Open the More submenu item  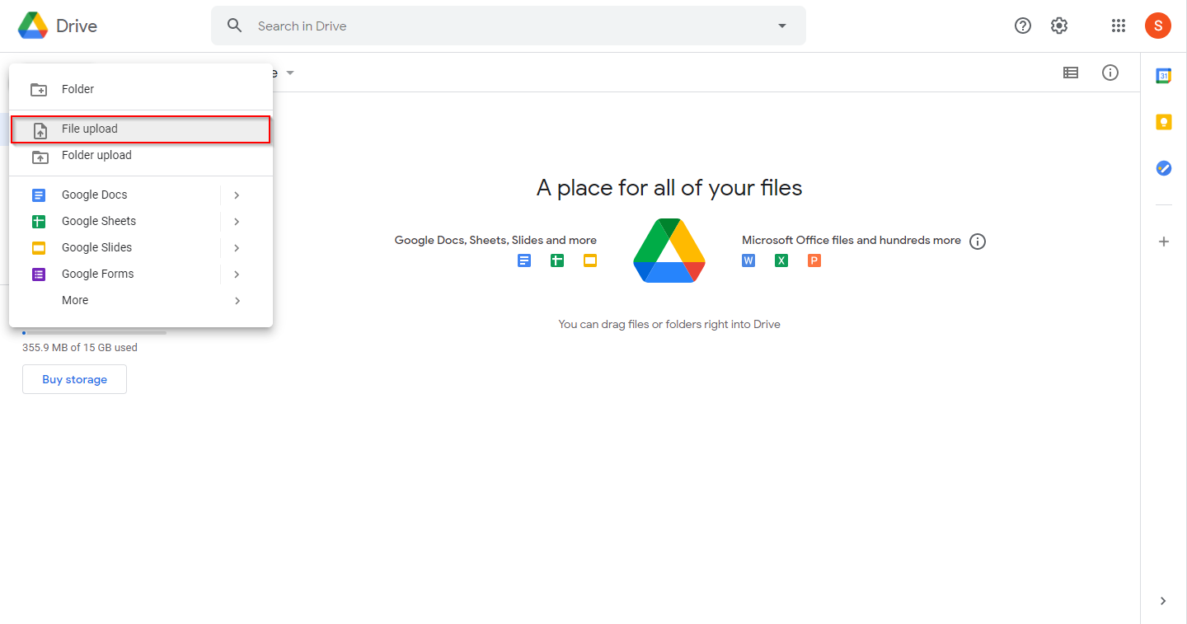[x=141, y=301]
